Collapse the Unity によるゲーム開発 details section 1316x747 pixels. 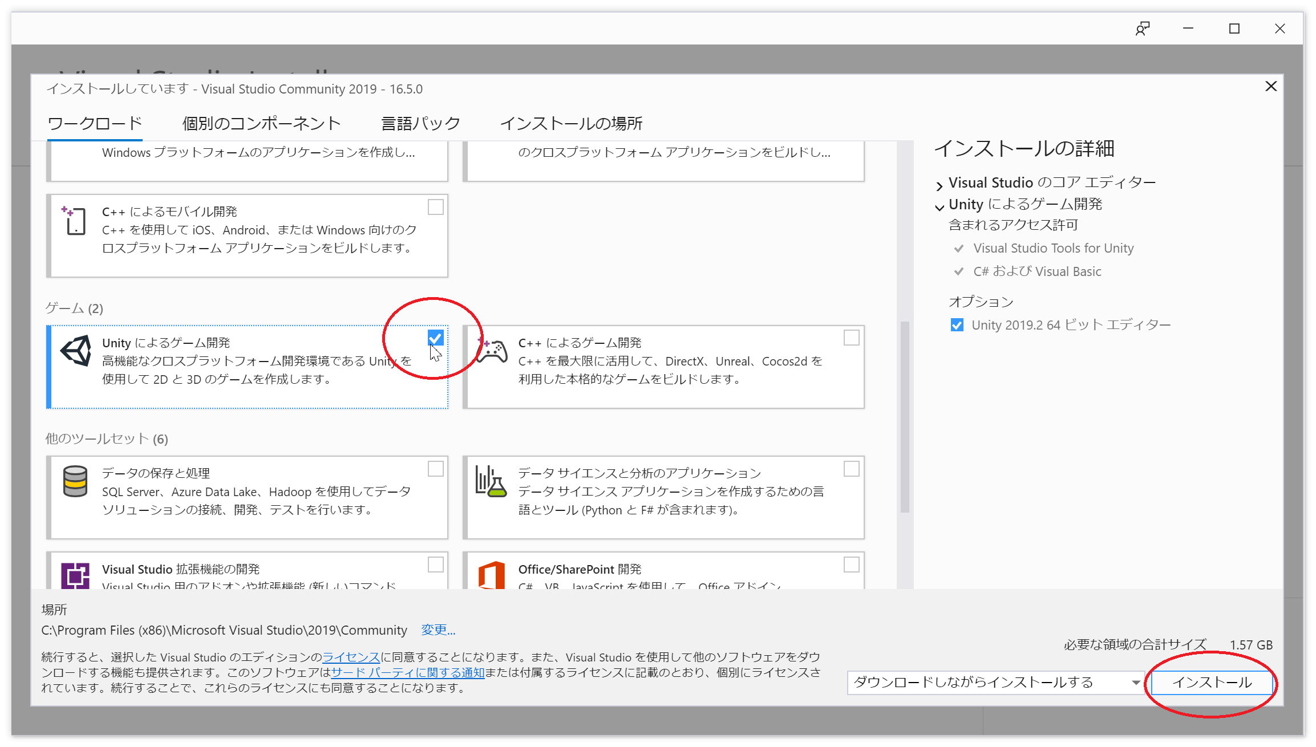coord(940,208)
